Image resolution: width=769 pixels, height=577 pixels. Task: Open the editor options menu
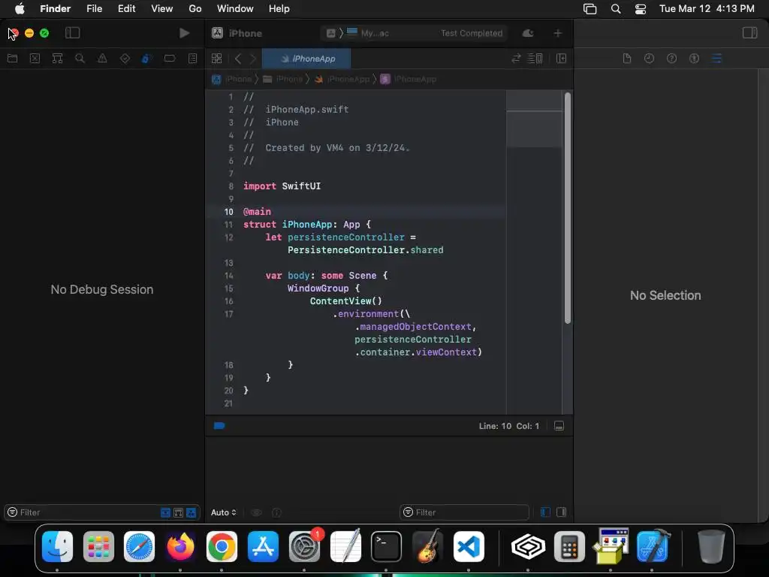pyautogui.click(x=535, y=59)
